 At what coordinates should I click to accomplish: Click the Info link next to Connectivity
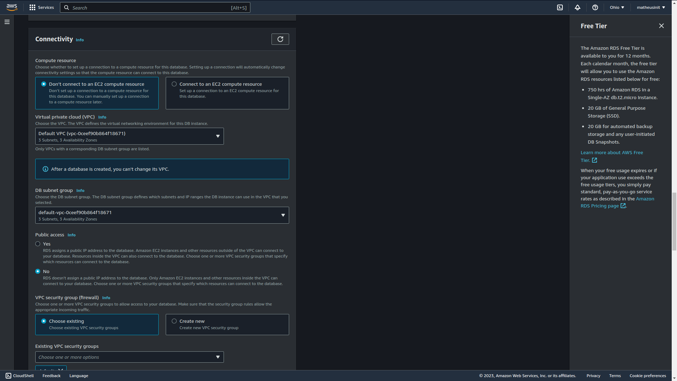coord(79,40)
